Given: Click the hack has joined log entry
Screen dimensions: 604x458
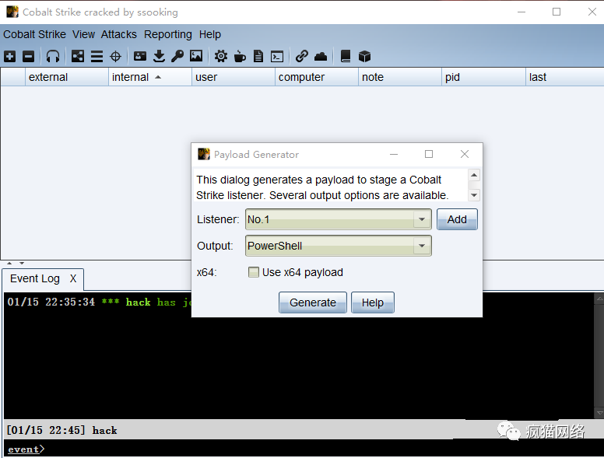Looking at the screenshot, I should (x=99, y=302).
